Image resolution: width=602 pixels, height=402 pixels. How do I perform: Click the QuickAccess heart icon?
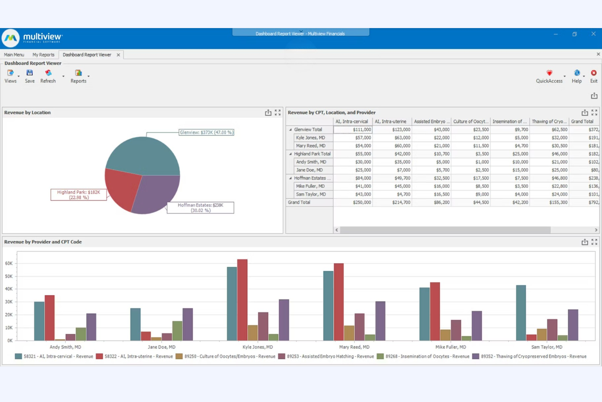tap(549, 73)
